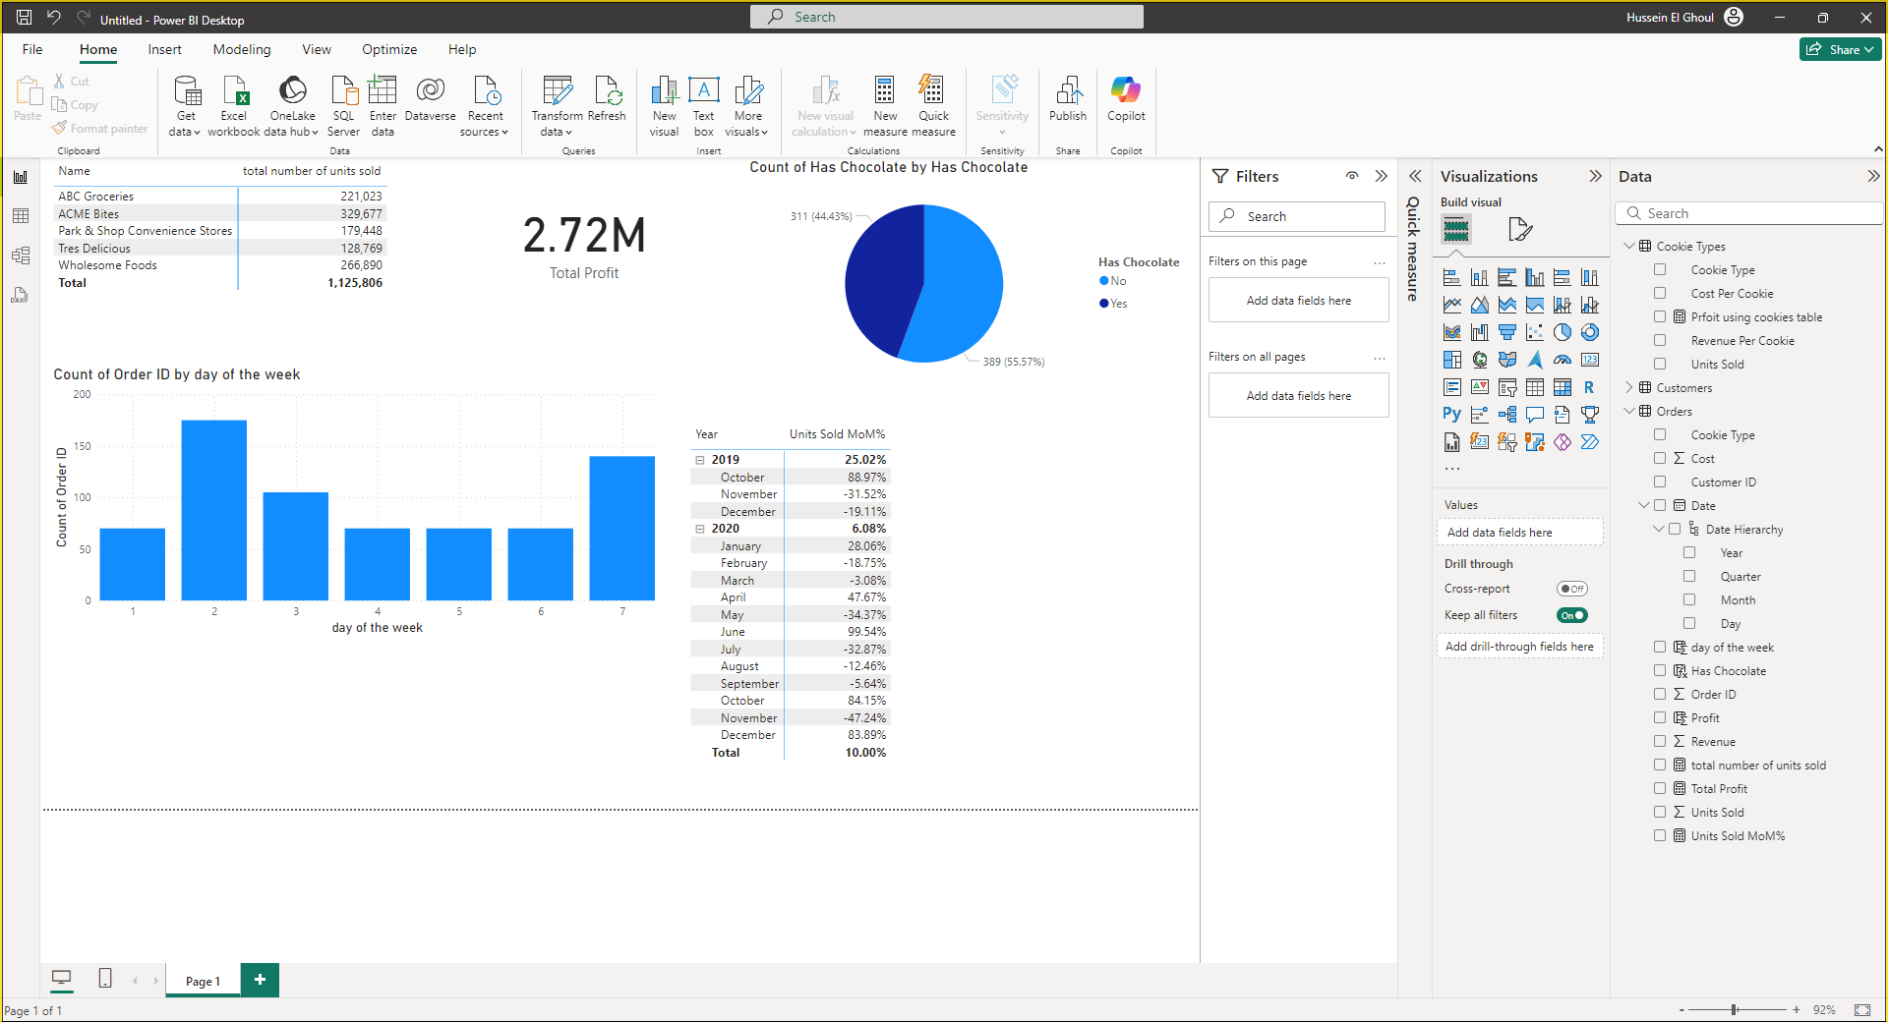Viewport: 1888px width, 1022px height.
Task: Turn off the Keep all filters toggle
Action: (1571, 615)
